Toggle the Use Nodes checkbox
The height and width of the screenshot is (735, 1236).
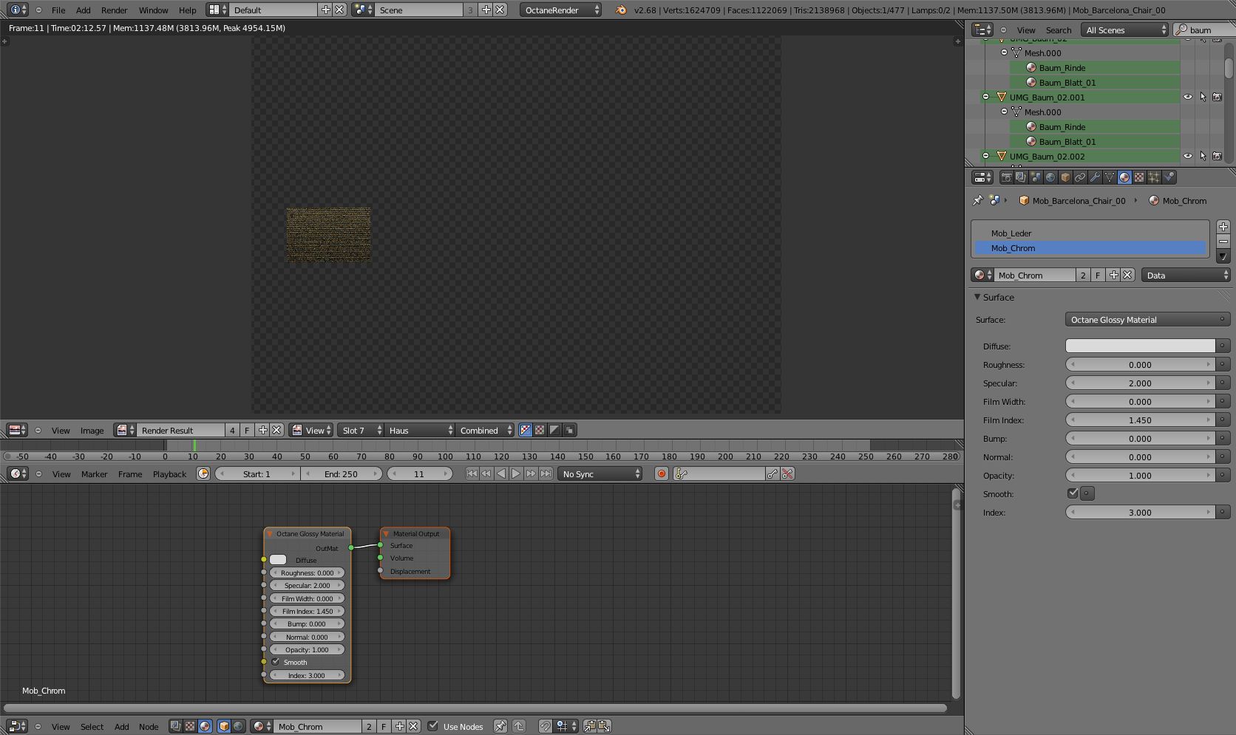coord(433,726)
